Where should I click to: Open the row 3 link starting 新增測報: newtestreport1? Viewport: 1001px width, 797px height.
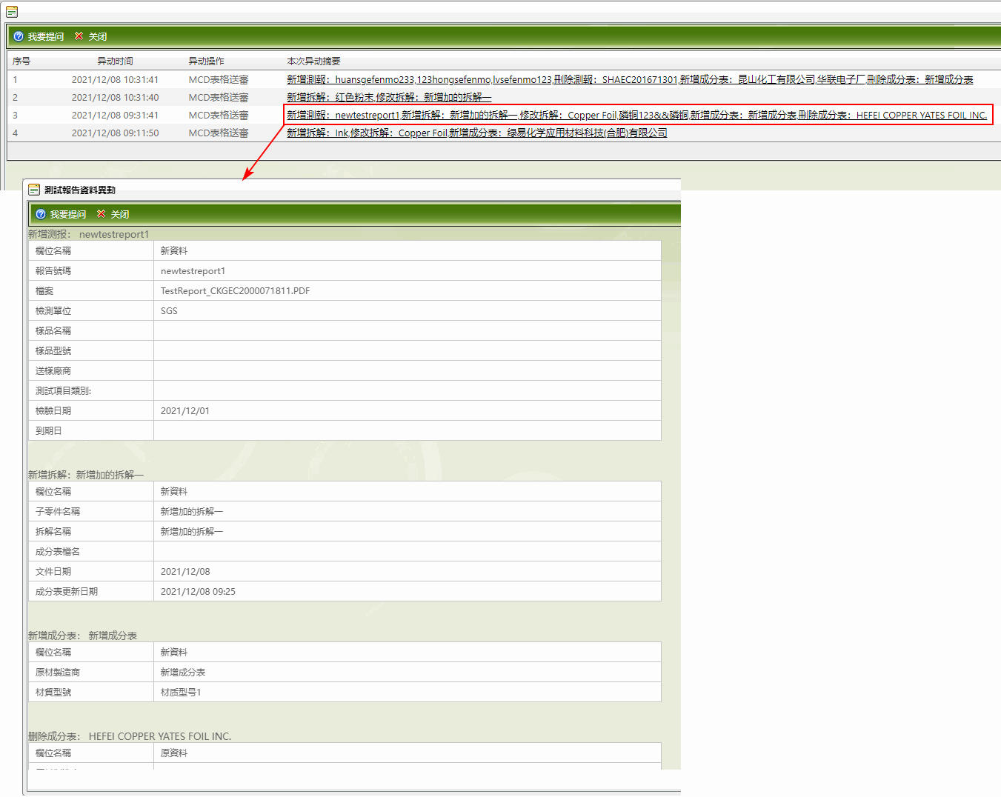(636, 115)
